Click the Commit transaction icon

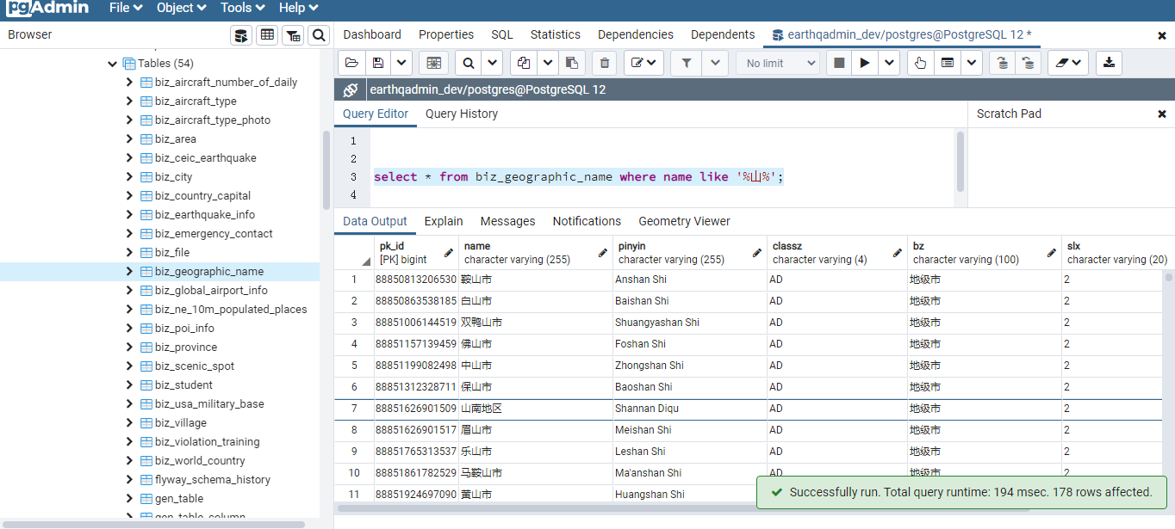[1001, 63]
